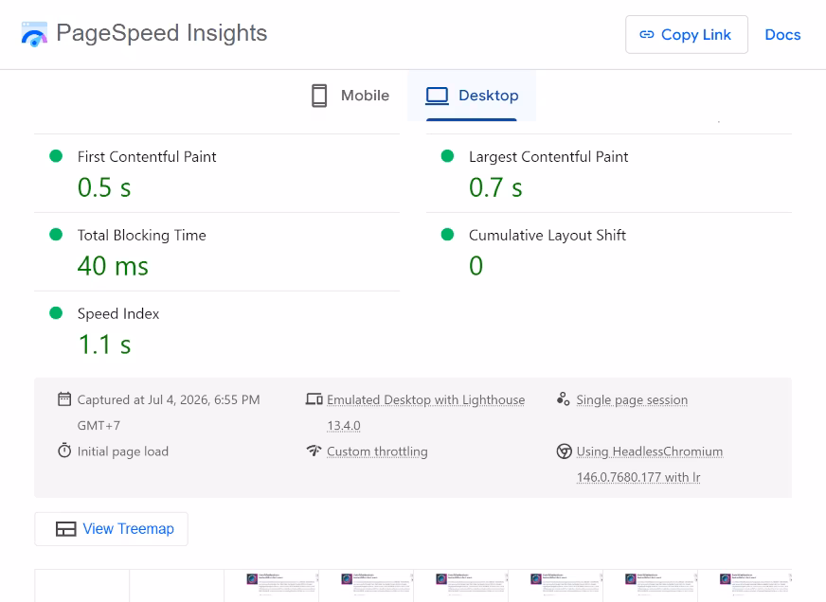Select the Desktop tab
This screenshot has height=602, width=826.
tap(472, 96)
